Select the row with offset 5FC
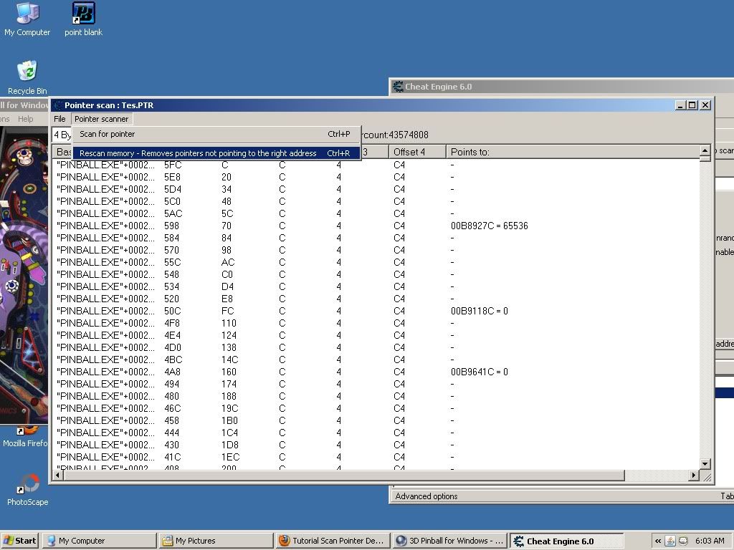Viewport: 734px width, 550px height. (377, 165)
